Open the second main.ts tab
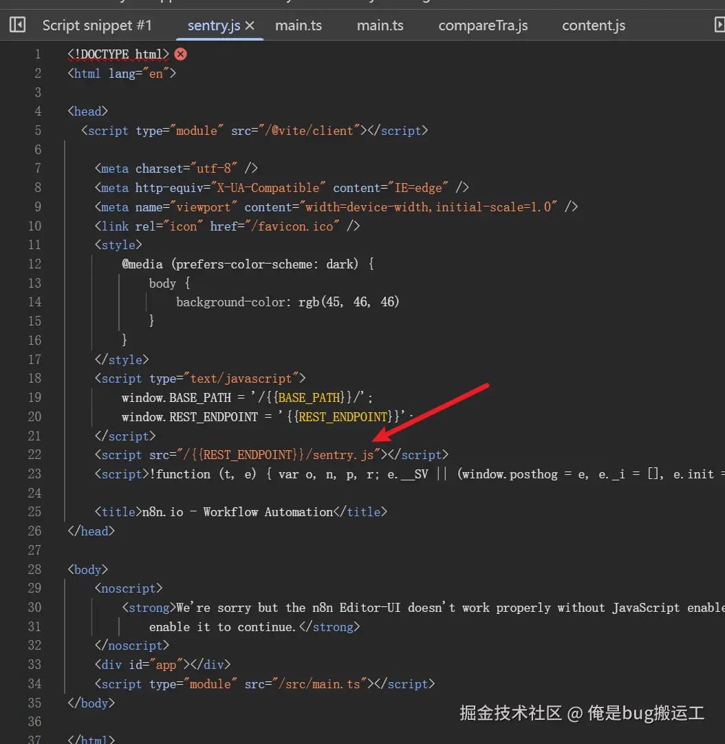The width and height of the screenshot is (725, 744). [380, 25]
